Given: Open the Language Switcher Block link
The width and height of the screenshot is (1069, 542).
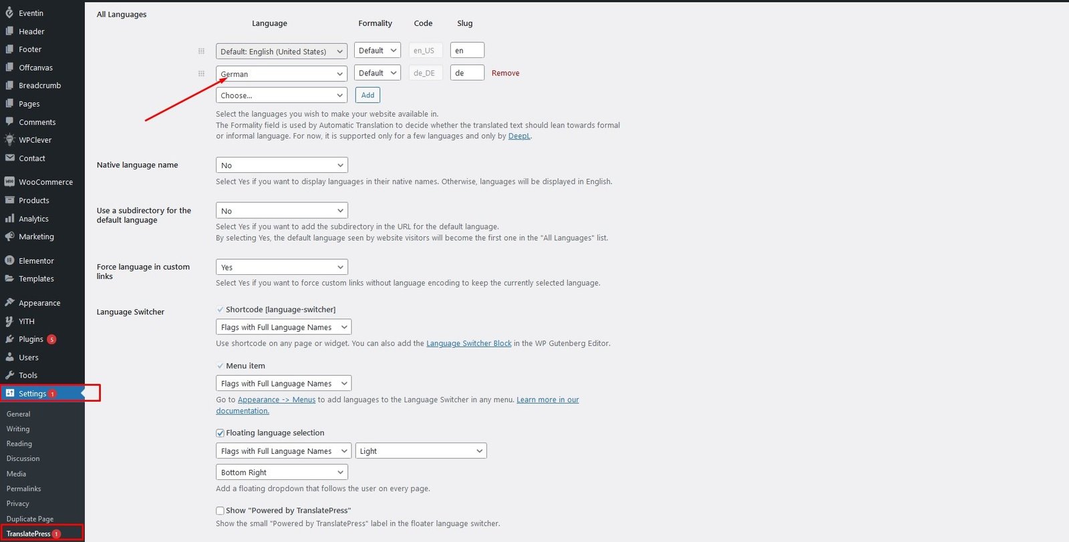Looking at the screenshot, I should tap(469, 343).
